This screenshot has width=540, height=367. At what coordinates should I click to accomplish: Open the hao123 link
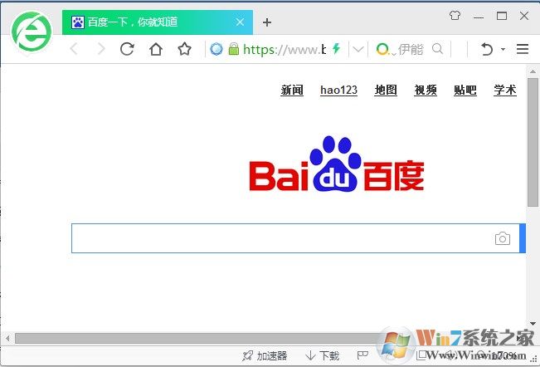pyautogui.click(x=338, y=91)
